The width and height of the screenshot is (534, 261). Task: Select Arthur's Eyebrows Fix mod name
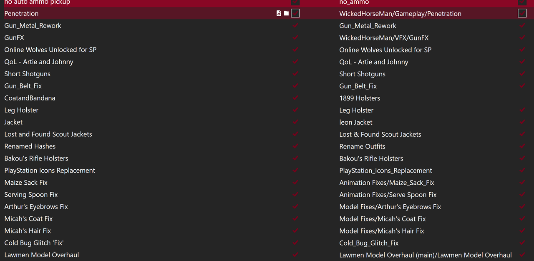pyautogui.click(x=36, y=207)
